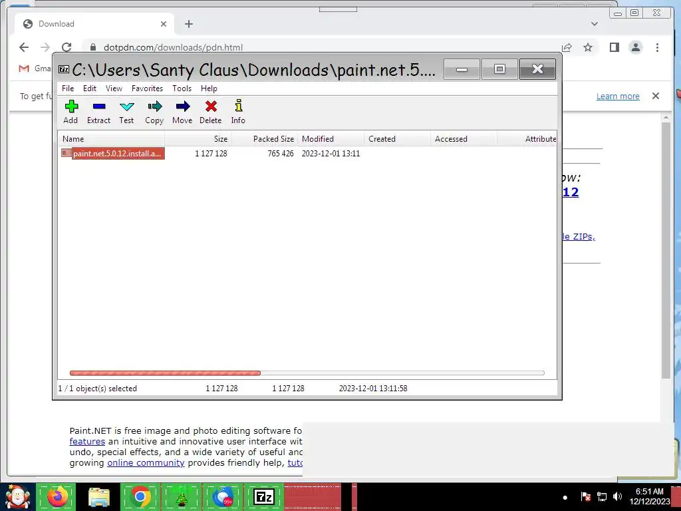
Task: Open Firefox from the taskbar
Action: (x=57, y=496)
